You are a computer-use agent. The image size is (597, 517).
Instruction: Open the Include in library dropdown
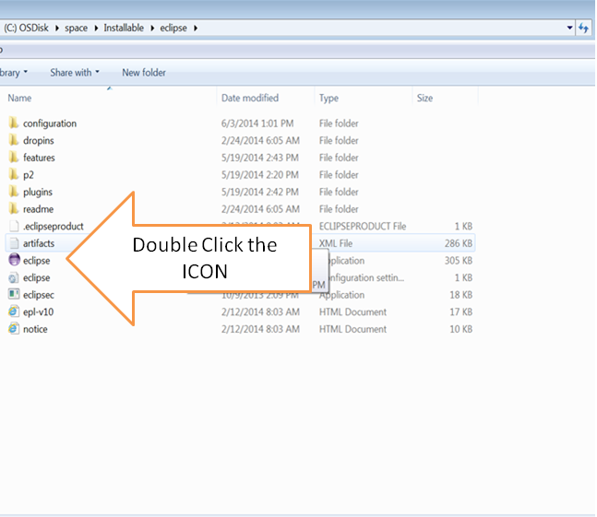[x=14, y=72]
